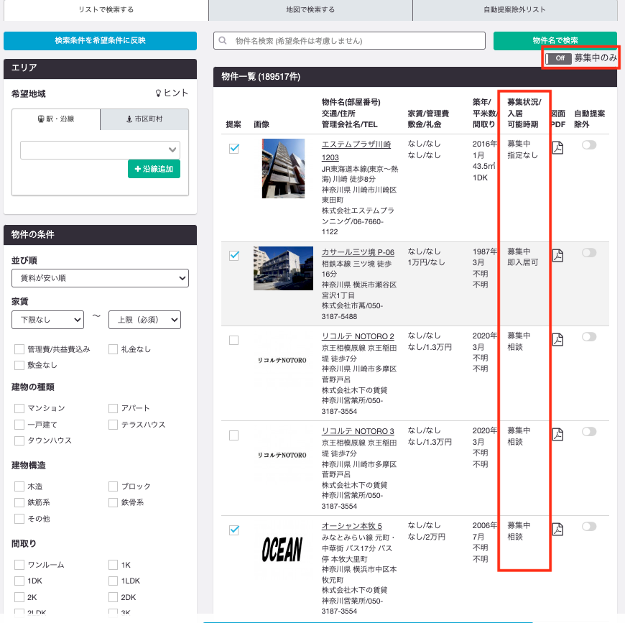625x623 pixels.
Task: Check 木造 structure option
Action: pyautogui.click(x=19, y=486)
